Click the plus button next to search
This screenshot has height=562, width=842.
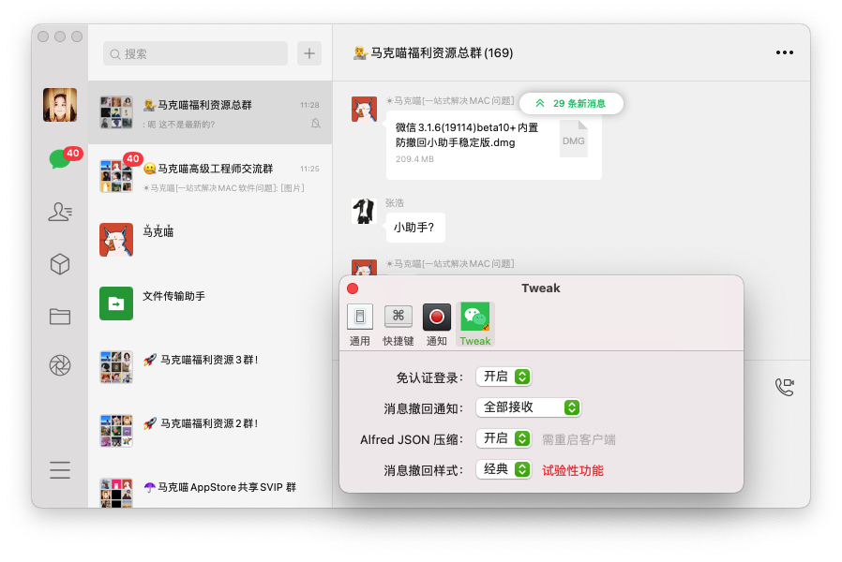click(309, 53)
